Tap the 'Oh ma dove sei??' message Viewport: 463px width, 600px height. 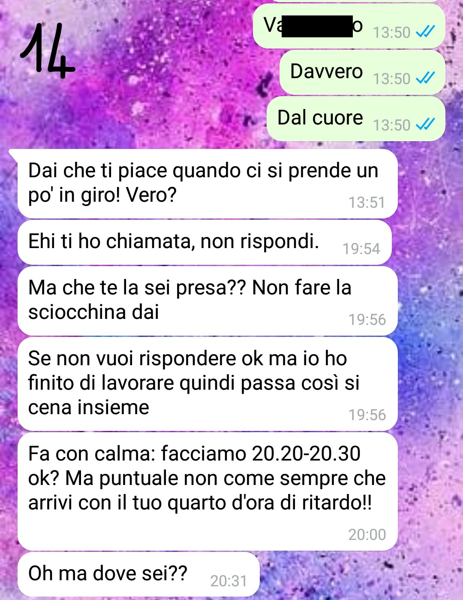click(138, 574)
